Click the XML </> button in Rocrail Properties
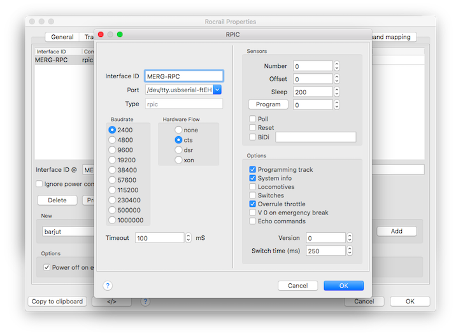This screenshot has width=456, height=336. [111, 301]
